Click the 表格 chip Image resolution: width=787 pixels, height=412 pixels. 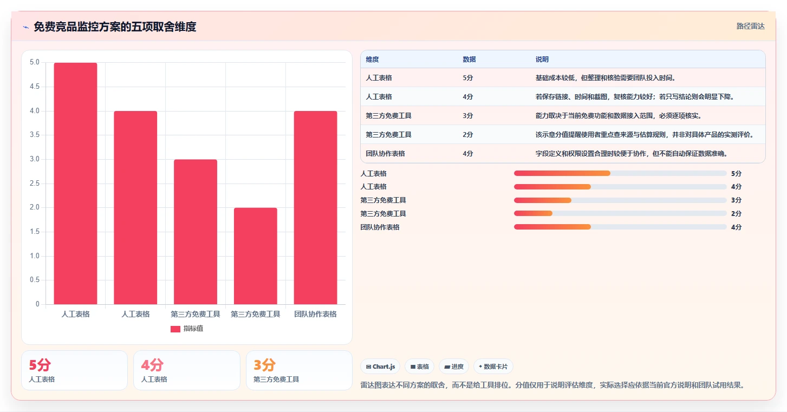pyautogui.click(x=419, y=367)
